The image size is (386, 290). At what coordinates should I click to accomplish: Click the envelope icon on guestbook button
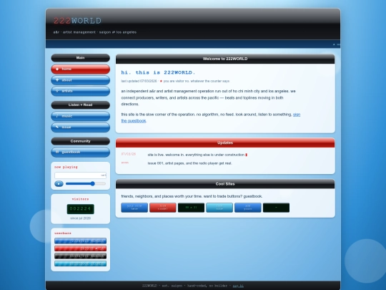click(57, 152)
